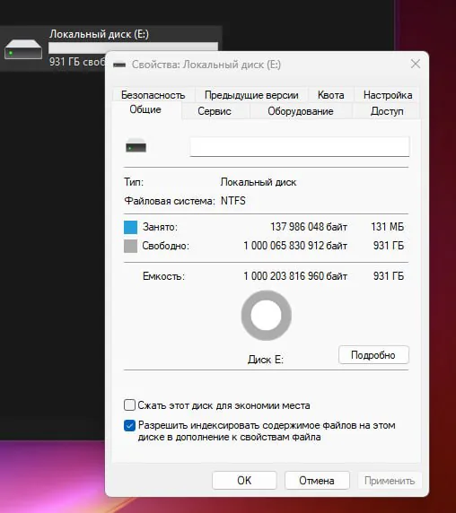This screenshot has height=513, width=456.
Task: Click the drive icon beside the volume label field
Action: [136, 146]
